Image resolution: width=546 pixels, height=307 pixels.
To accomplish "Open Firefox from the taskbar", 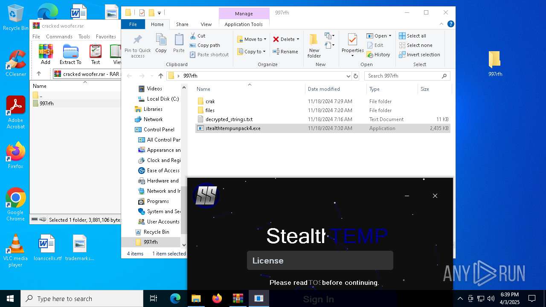I will pyautogui.click(x=217, y=298).
